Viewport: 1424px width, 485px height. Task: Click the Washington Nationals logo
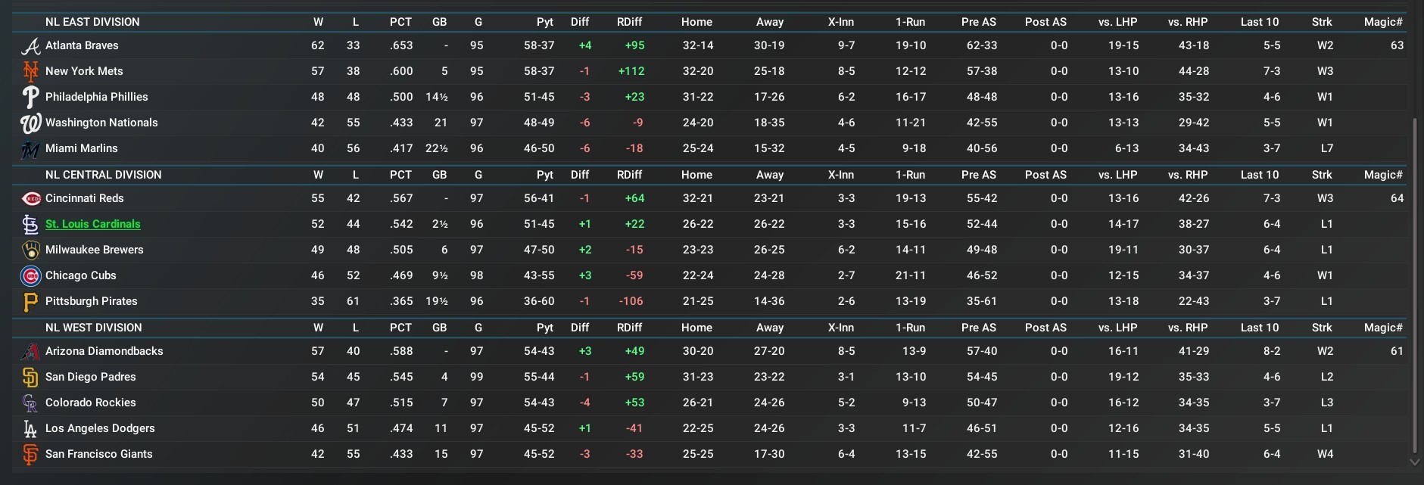[30, 123]
